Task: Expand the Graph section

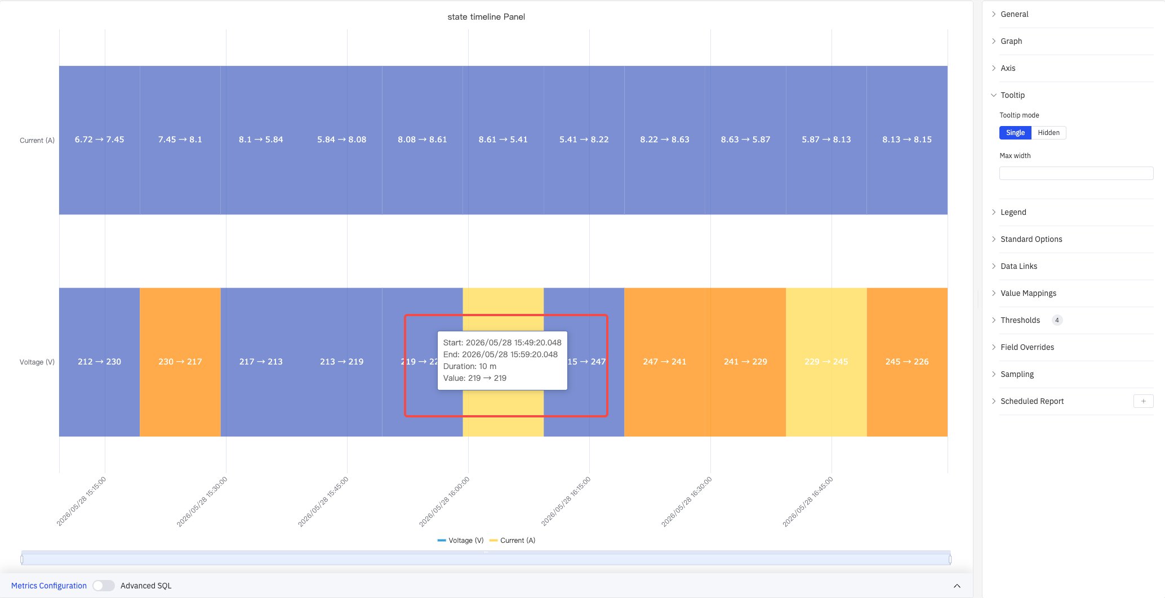Action: 1076,41
